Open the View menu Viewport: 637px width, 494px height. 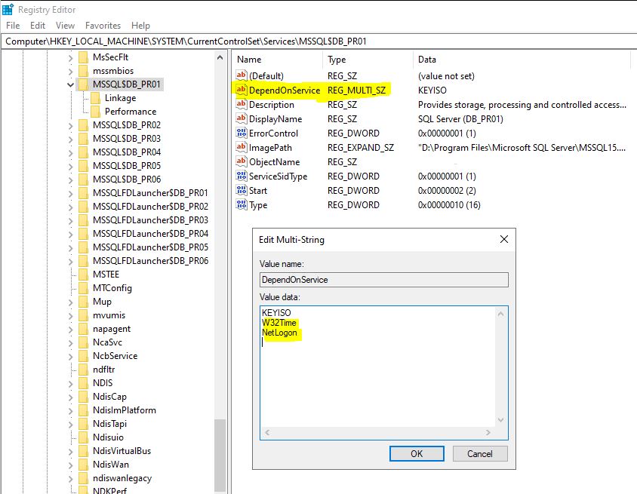[65, 26]
